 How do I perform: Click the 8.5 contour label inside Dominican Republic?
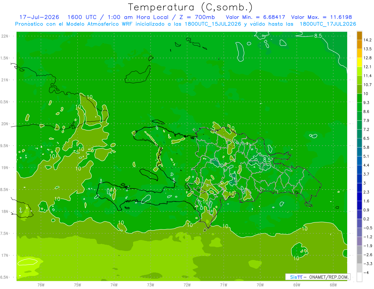coord(267,160)
